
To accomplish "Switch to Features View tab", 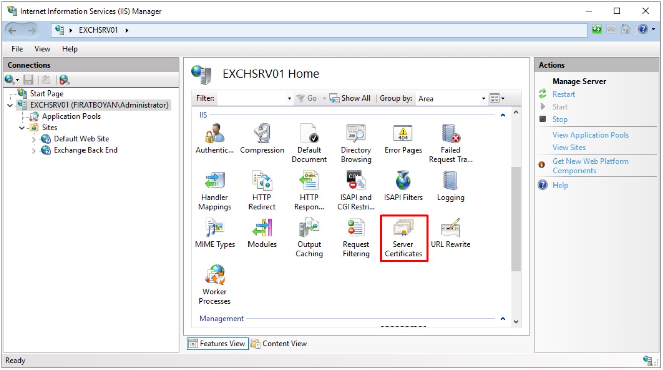I will coord(218,344).
